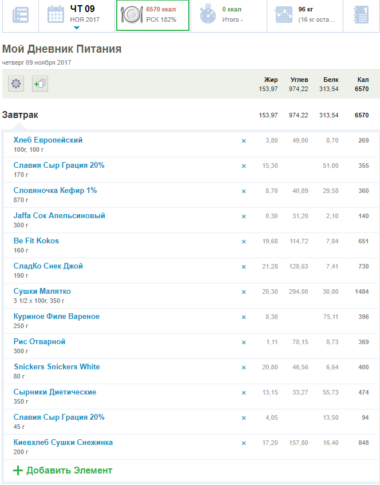Open the weight chart icon
Viewport: 380px width, 485px height.
pyautogui.click(x=284, y=15)
